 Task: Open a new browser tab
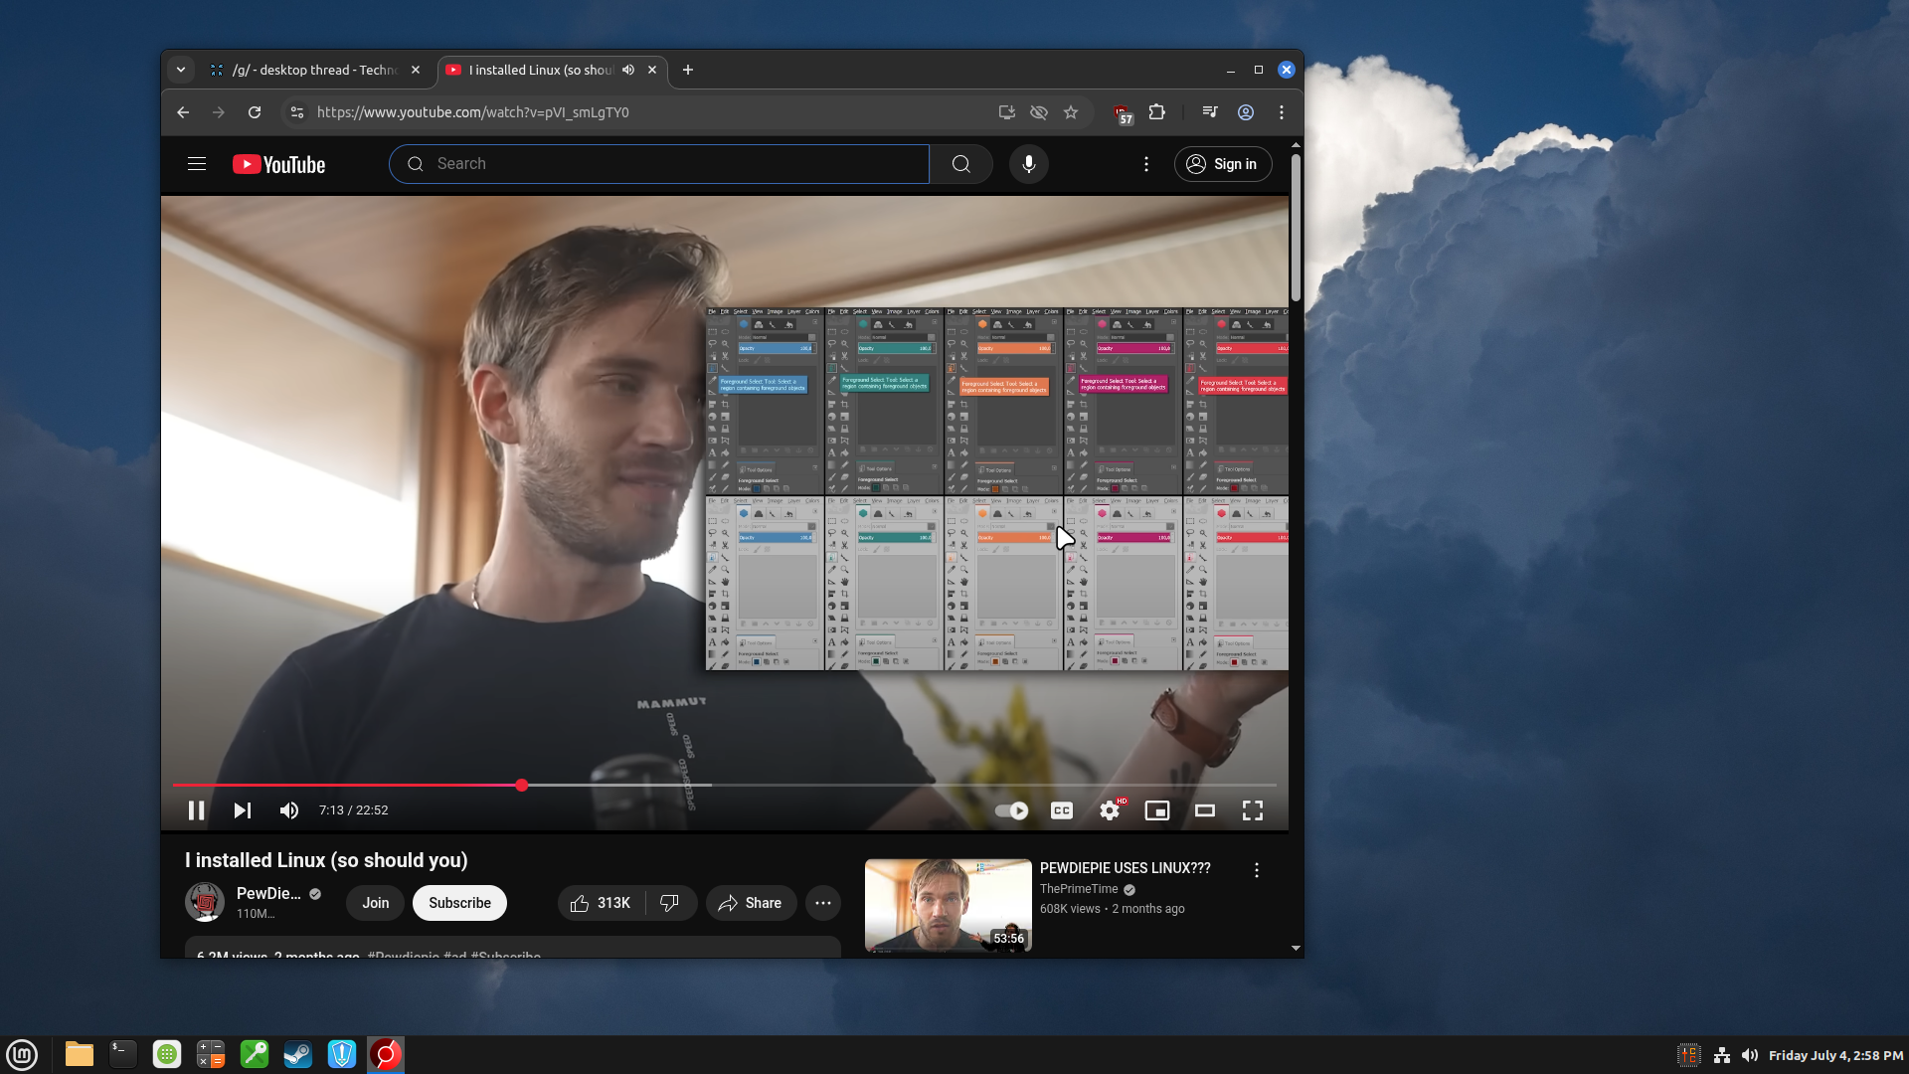click(x=688, y=70)
